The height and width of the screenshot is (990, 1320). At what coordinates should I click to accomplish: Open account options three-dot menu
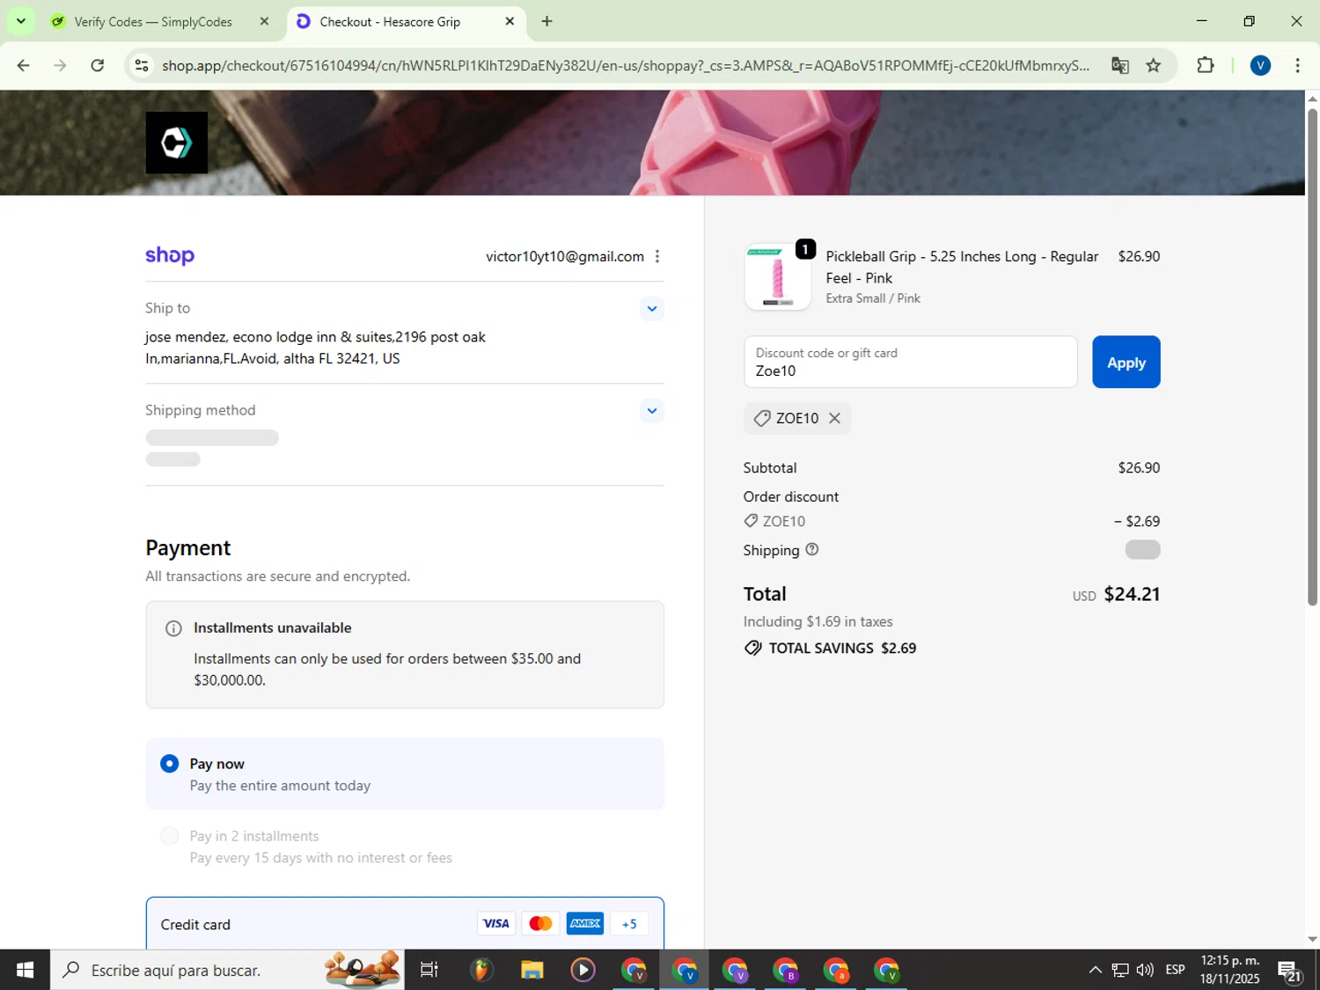point(657,256)
